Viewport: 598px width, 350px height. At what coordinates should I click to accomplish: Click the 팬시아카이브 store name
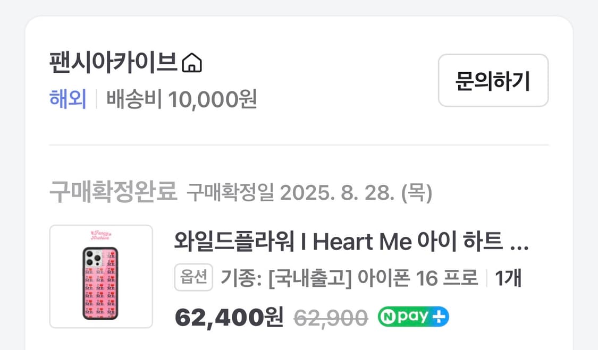point(113,63)
